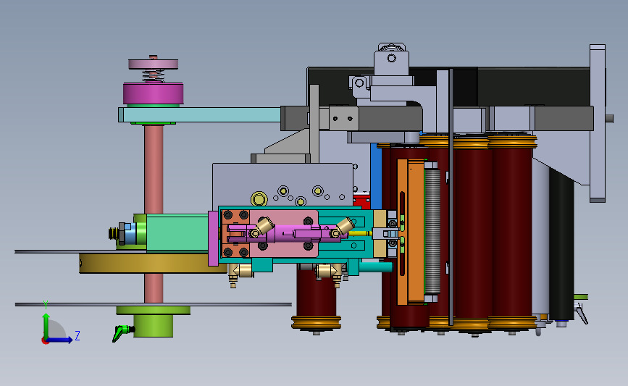Pick the gray block with two holes
Viewport: 628px width, 386px height.
tap(343, 118)
